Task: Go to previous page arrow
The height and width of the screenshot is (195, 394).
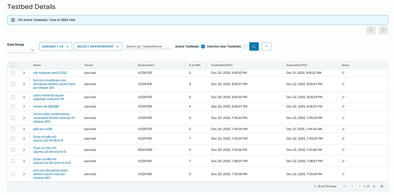Action: point(352,187)
